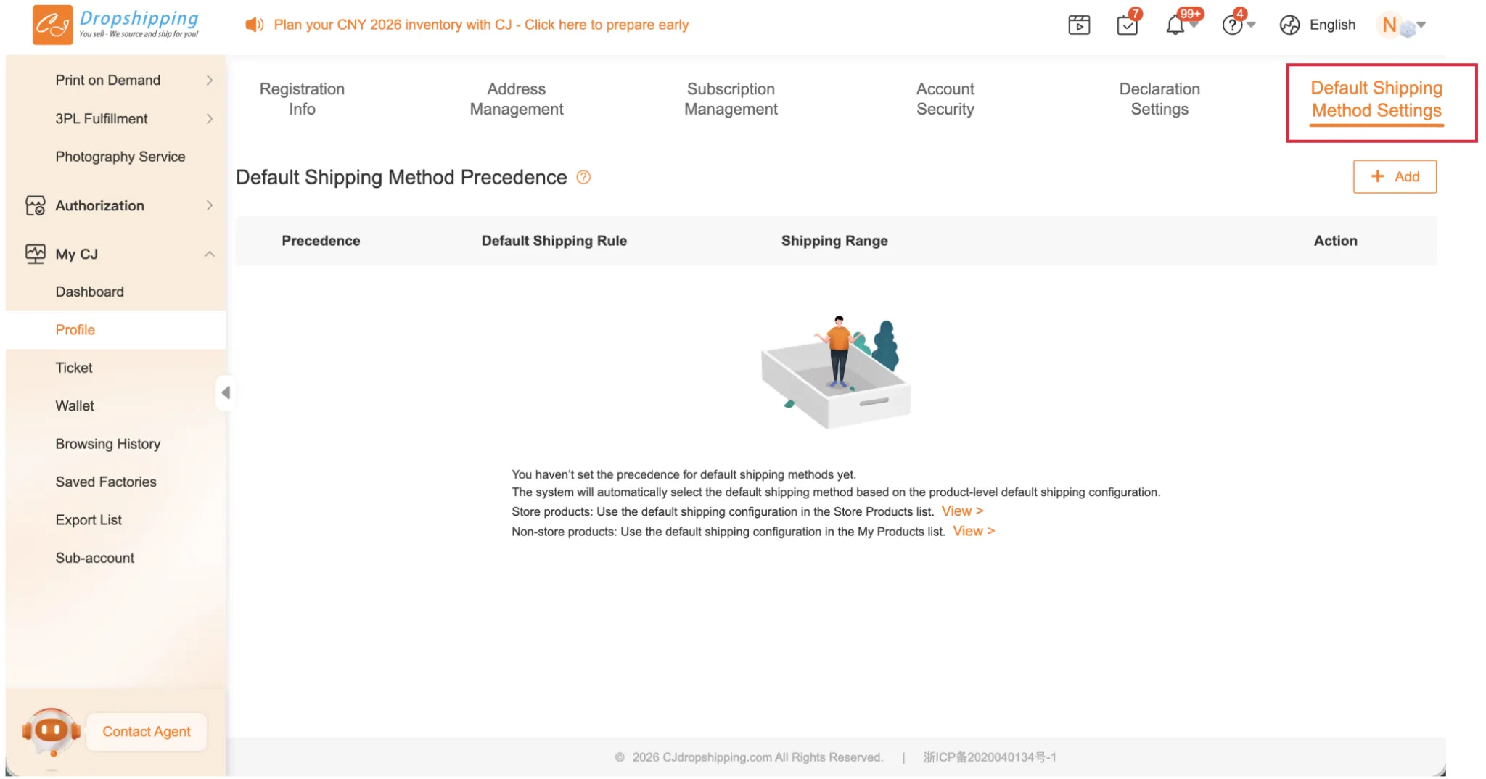This screenshot has height=779, width=1486.
Task: Open Wallet in the sidebar
Action: click(75, 406)
